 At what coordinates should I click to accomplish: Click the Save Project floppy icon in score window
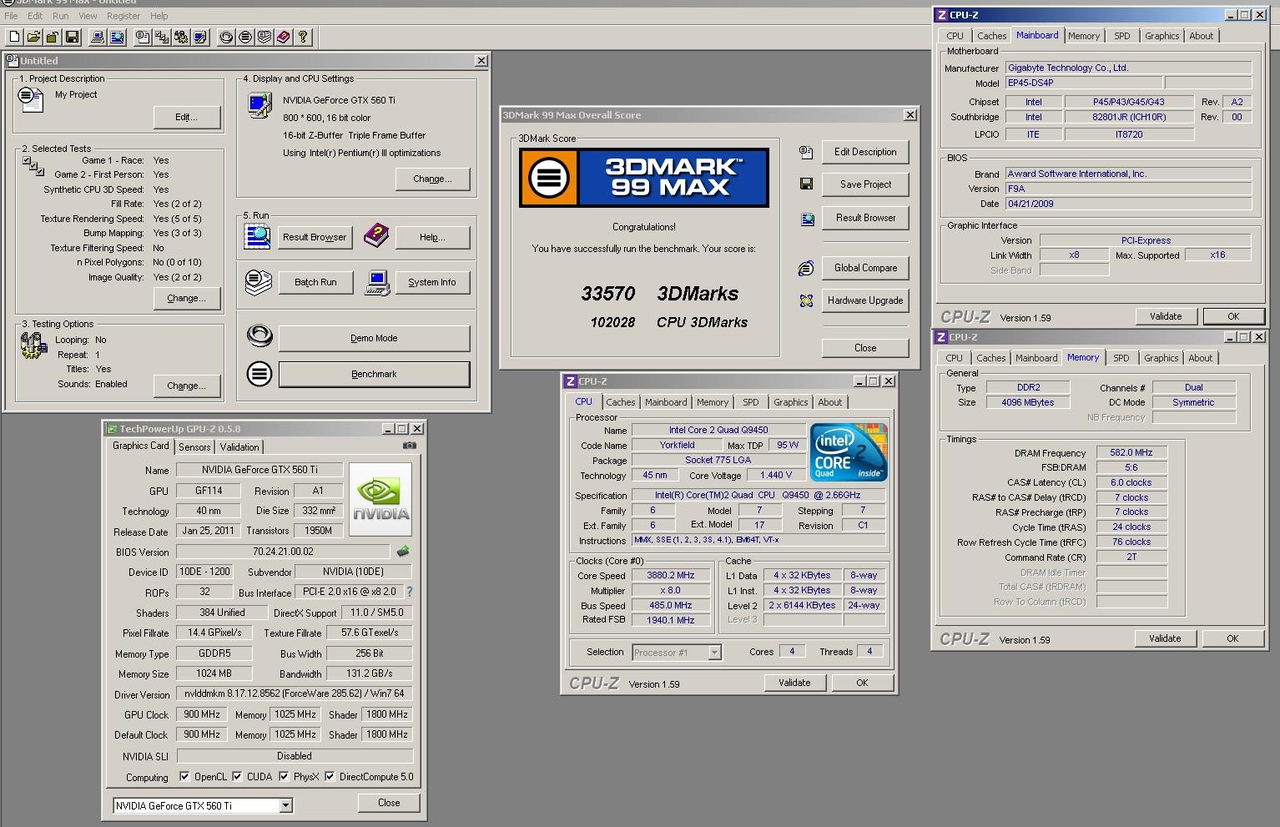click(806, 184)
